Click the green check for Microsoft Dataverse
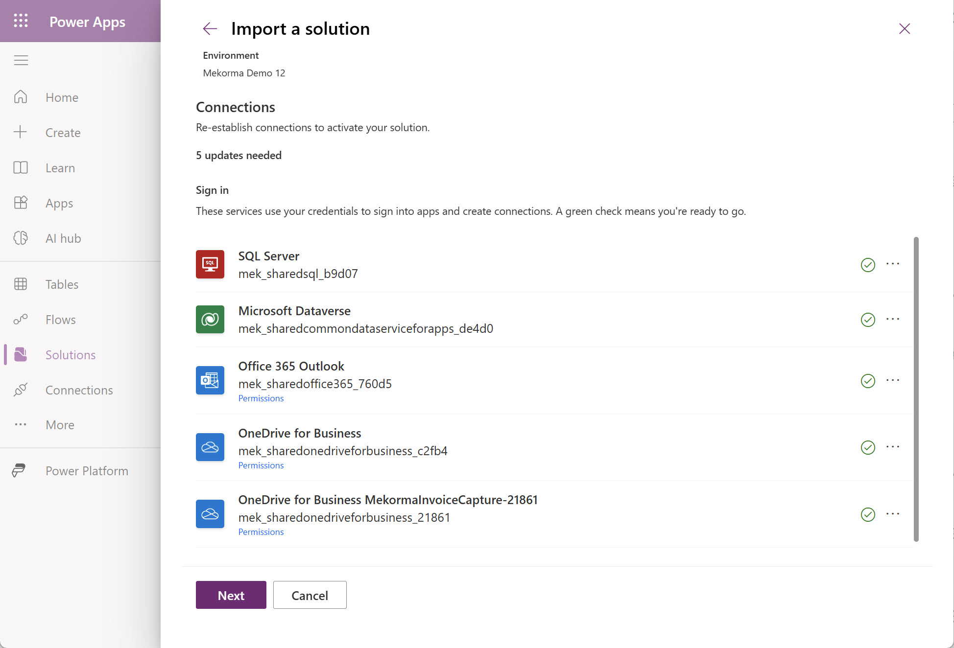The height and width of the screenshot is (648, 954). point(868,320)
